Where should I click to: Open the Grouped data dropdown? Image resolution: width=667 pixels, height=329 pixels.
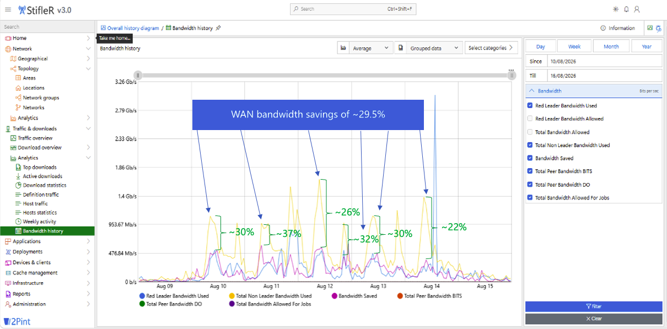tap(434, 48)
